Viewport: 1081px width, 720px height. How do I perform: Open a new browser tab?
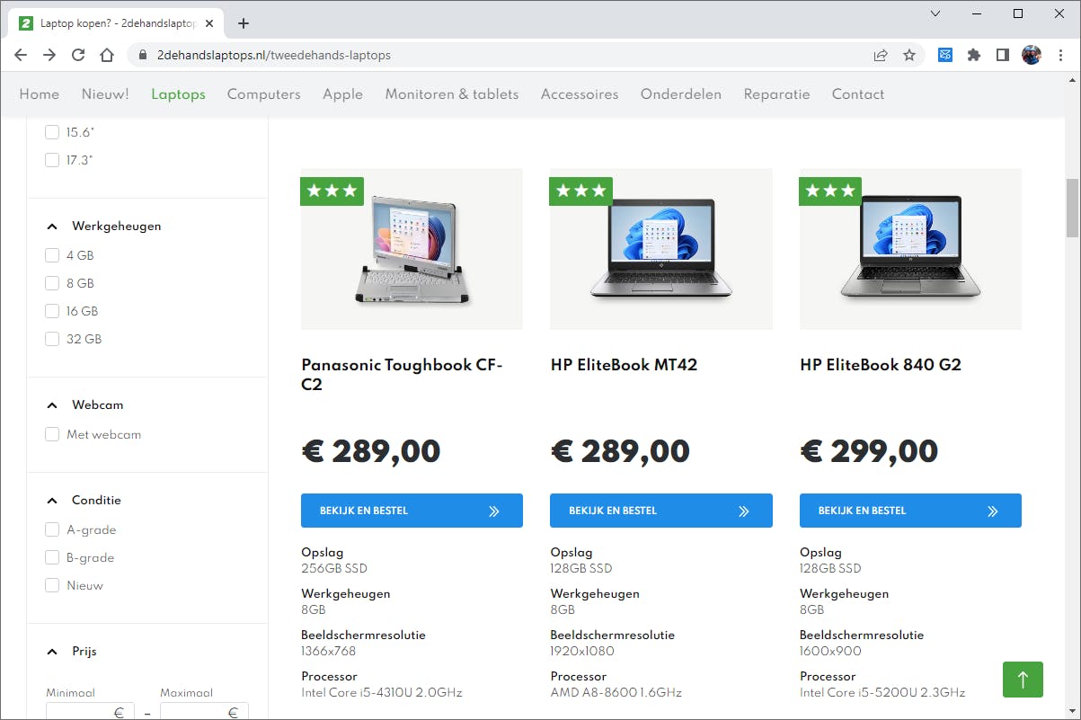point(244,23)
